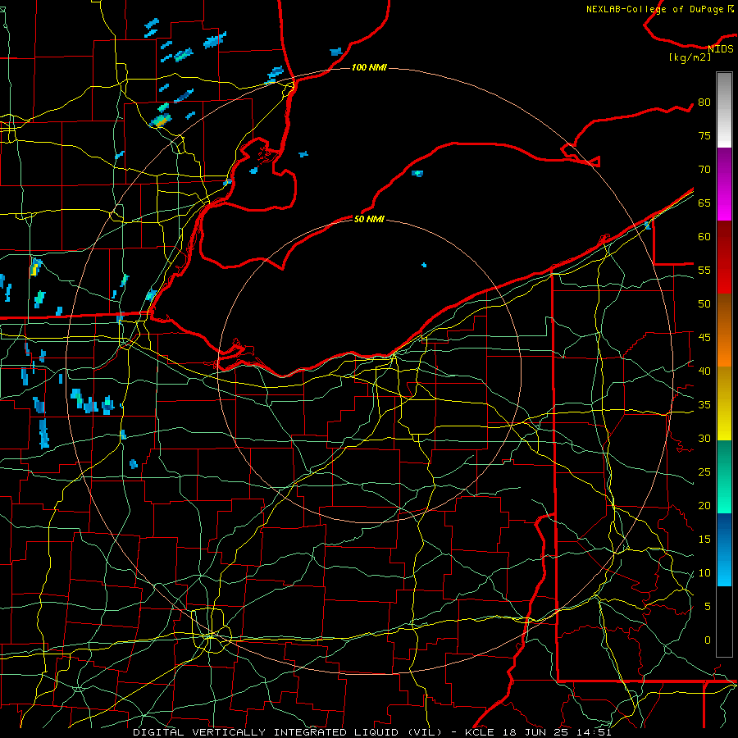Click the NEXLAB-College of DuPage label

click(655, 9)
